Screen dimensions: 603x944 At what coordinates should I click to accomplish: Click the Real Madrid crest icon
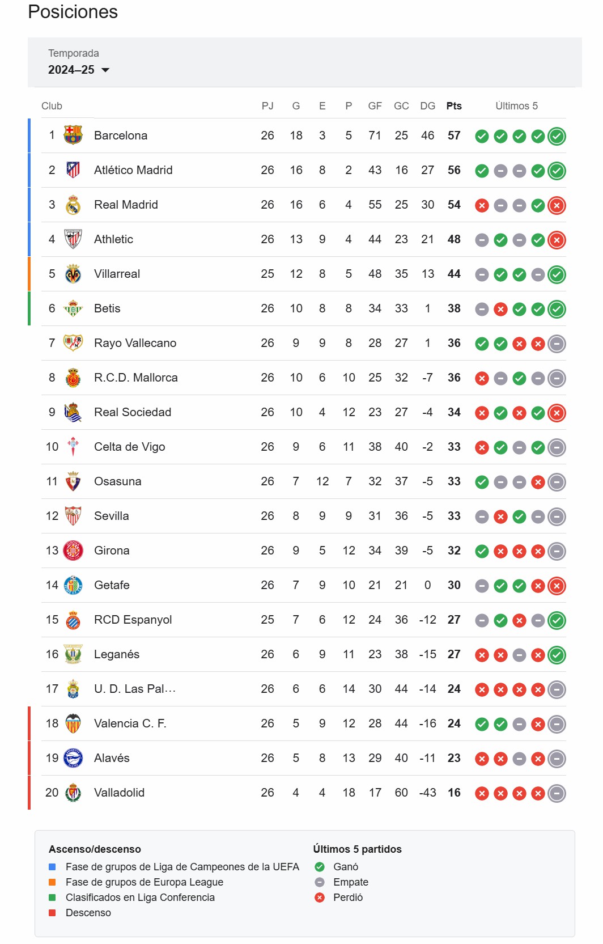73,204
